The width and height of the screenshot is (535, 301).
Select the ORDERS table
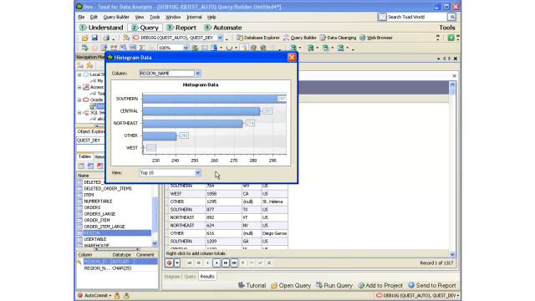pyautogui.click(x=92, y=207)
